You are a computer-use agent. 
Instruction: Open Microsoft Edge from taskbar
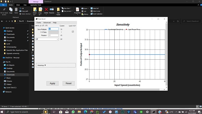(x=85, y=112)
